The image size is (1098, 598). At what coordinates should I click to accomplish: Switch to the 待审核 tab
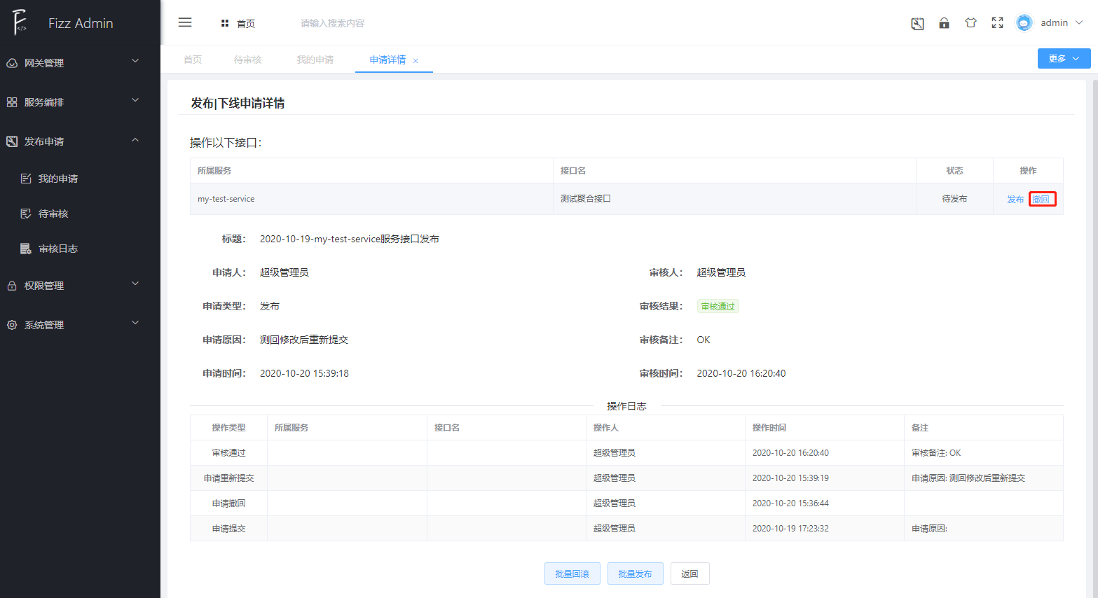(248, 60)
